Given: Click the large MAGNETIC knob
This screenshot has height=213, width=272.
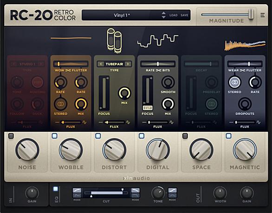Looking at the screenshot, I should click(245, 149).
